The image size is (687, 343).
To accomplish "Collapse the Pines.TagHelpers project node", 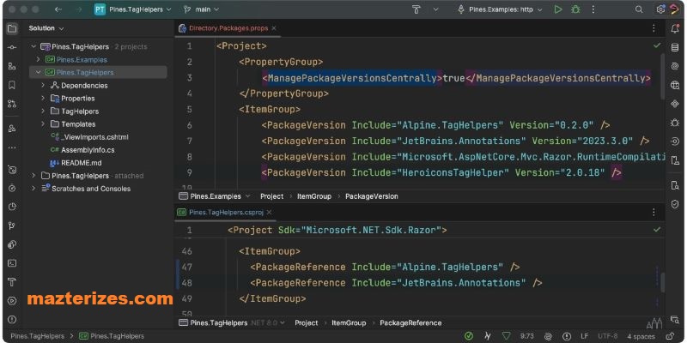I will point(38,72).
